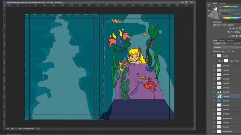
Task: Click the Черно-белое 1 layer mask thumbnail
Action: (226, 61)
